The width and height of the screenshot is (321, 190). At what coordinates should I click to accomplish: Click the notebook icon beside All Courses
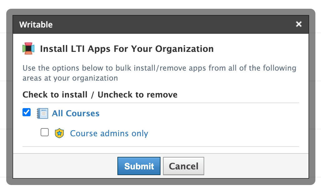tap(43, 113)
